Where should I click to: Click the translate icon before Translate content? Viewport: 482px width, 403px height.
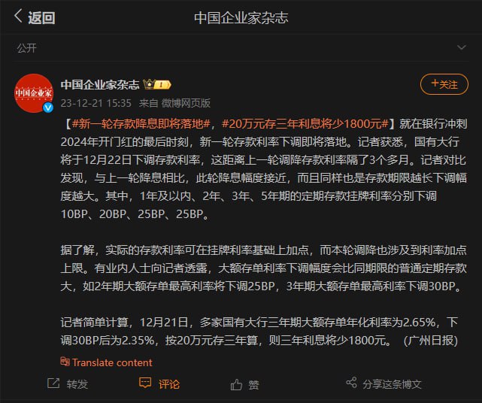click(x=65, y=362)
